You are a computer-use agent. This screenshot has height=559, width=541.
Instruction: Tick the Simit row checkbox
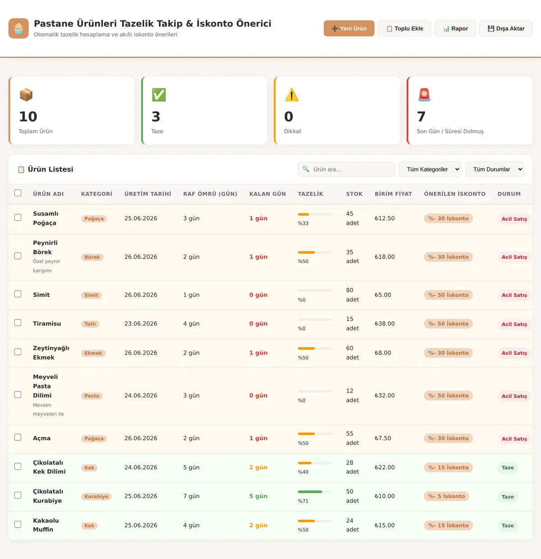[18, 294]
